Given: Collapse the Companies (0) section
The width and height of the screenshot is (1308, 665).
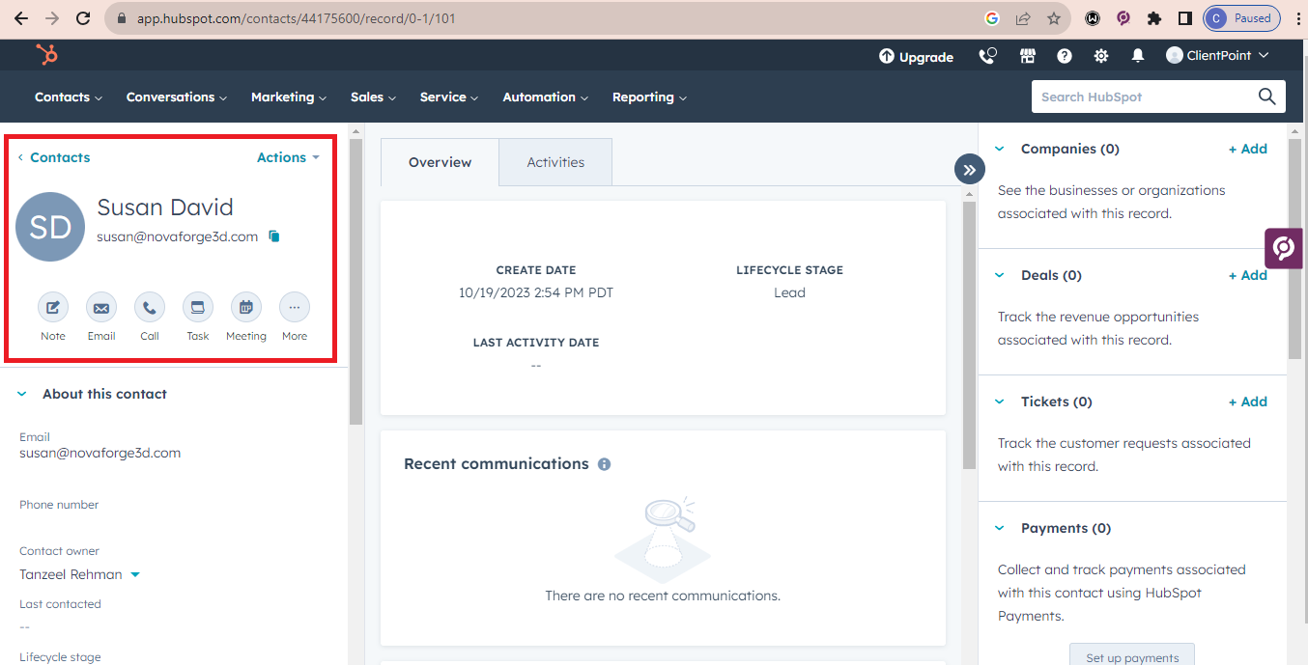Looking at the screenshot, I should [1000, 149].
